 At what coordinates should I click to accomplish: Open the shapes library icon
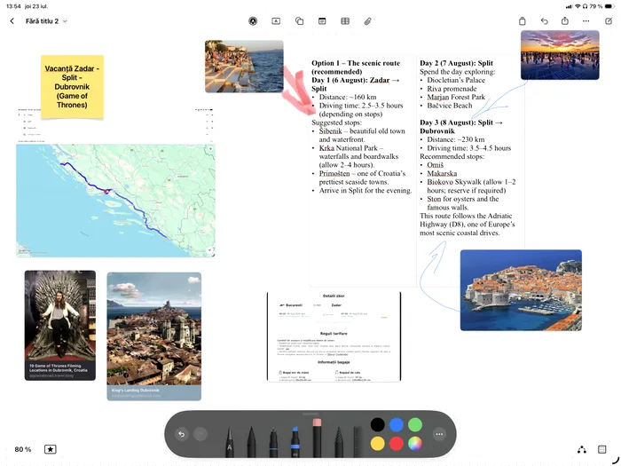(x=300, y=21)
